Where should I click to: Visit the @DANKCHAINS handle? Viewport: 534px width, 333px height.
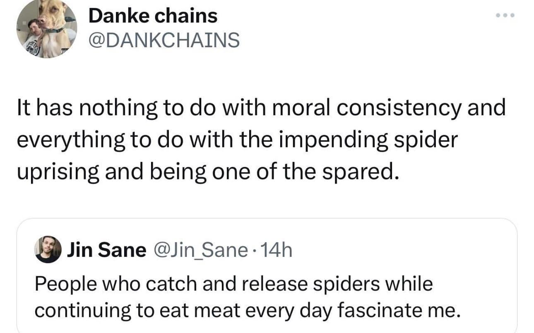coord(164,40)
